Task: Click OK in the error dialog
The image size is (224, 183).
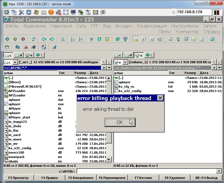Action: (120, 122)
